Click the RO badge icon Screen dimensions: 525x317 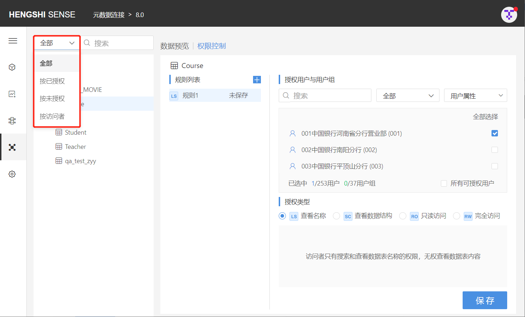coord(414,216)
